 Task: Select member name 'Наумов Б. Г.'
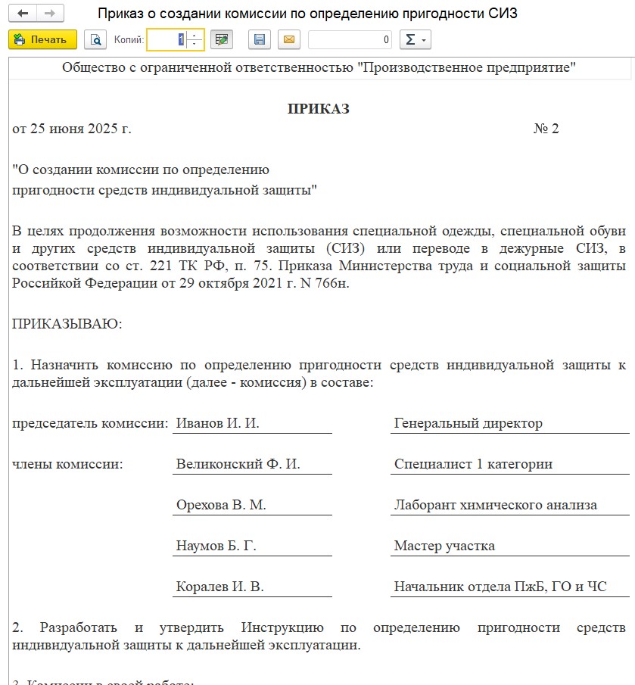216,545
